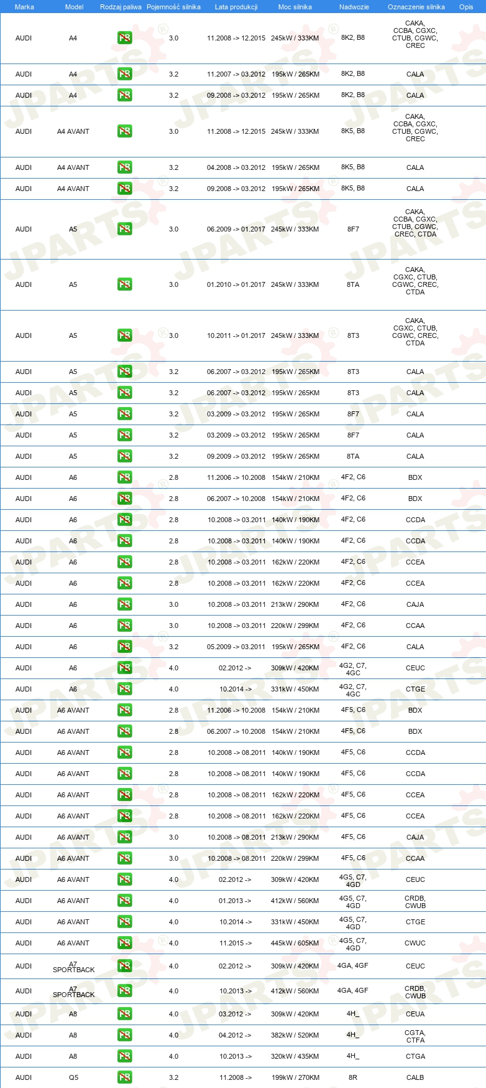Click the 8TA body cell in the A5 3.2 row

(x=353, y=456)
